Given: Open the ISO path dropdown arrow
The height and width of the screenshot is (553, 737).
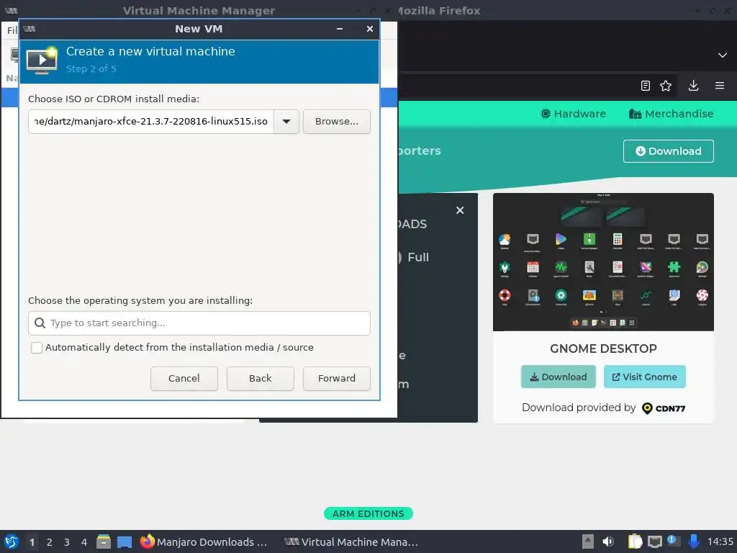Looking at the screenshot, I should point(286,122).
